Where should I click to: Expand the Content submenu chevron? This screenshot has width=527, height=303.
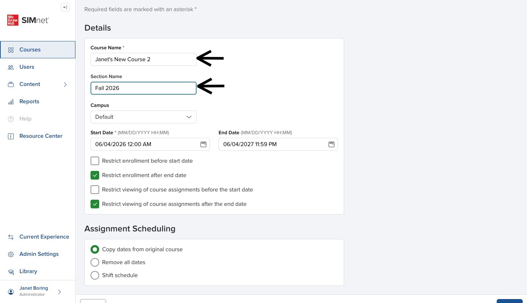pyautogui.click(x=65, y=85)
